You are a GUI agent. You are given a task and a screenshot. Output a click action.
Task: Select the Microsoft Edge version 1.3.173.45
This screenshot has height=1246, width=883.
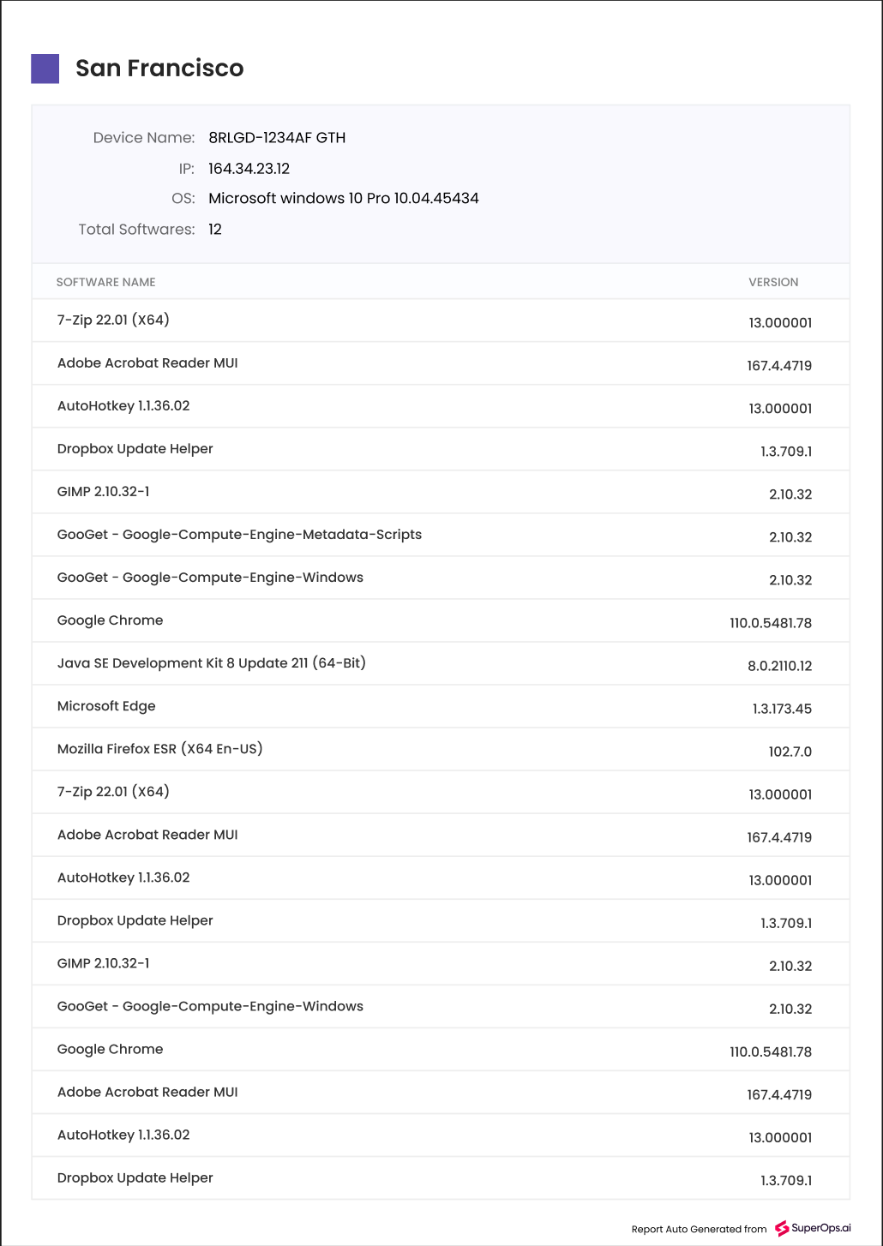(782, 709)
